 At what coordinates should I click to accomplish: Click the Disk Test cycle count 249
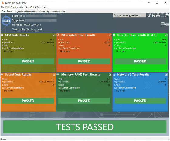[x=164, y=39]
